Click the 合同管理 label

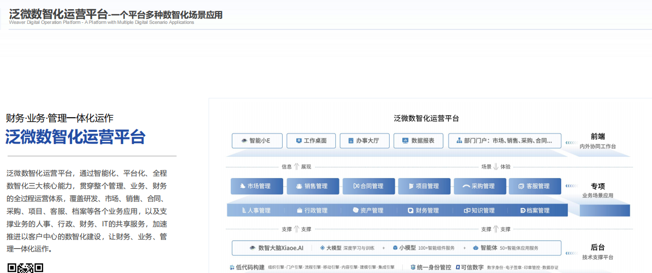tap(372, 186)
